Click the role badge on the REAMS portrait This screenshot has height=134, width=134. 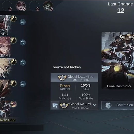pos(13,40)
